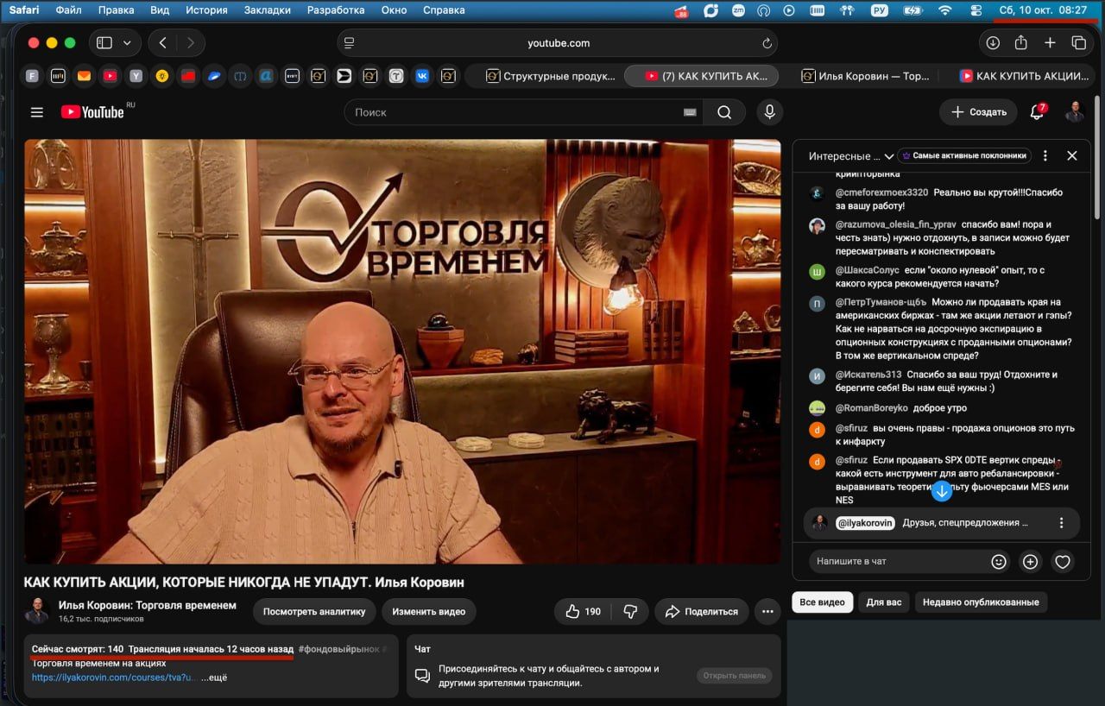Viewport: 1105px width, 706px height.
Task: Close the live chat panel
Action: [1072, 156]
